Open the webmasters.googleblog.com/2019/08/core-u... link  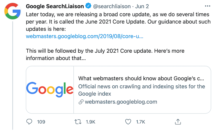pos(84,36)
